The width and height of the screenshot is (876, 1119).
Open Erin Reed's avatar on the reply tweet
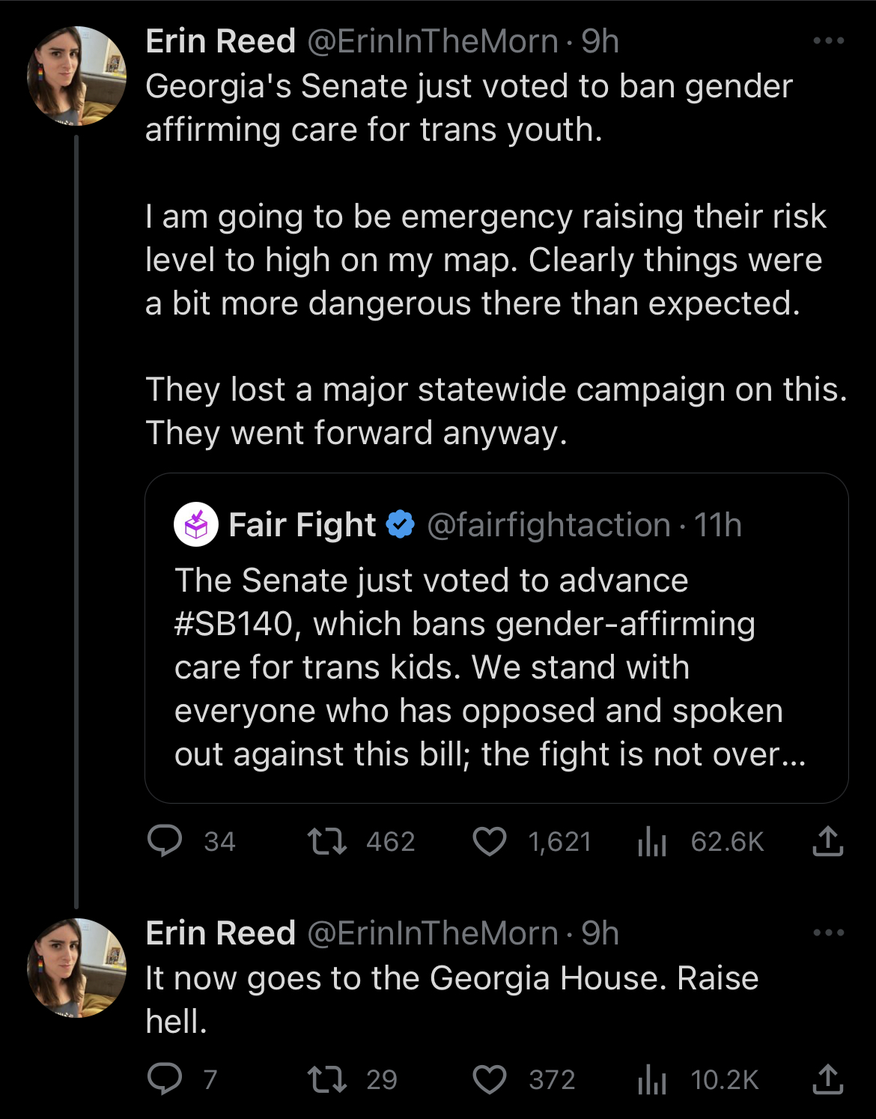point(76,968)
